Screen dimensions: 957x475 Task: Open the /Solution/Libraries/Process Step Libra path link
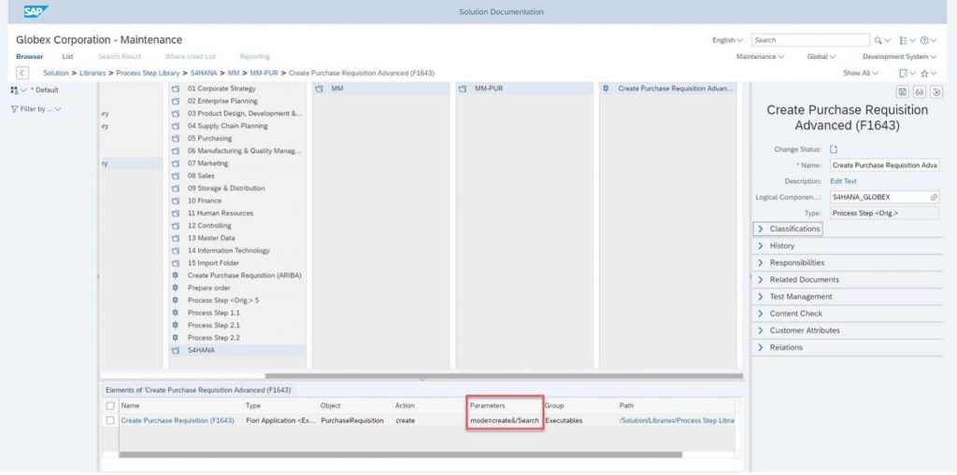click(677, 421)
